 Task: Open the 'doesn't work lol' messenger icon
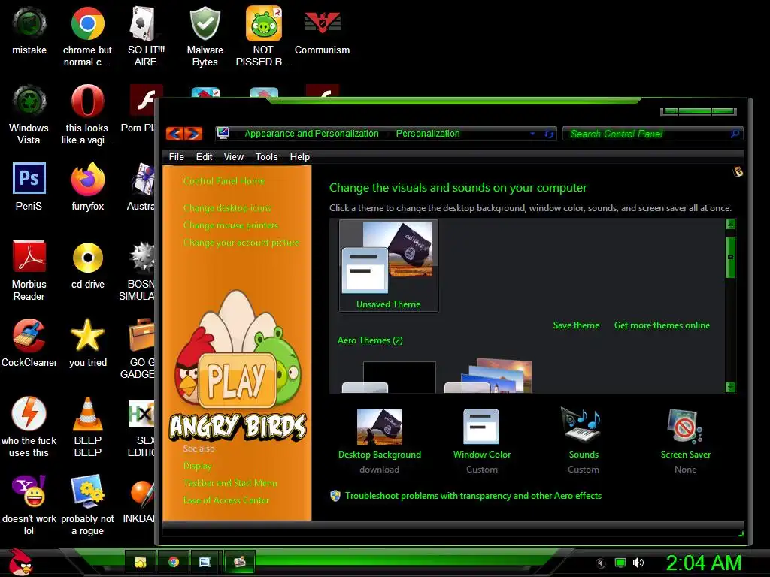pyautogui.click(x=29, y=504)
